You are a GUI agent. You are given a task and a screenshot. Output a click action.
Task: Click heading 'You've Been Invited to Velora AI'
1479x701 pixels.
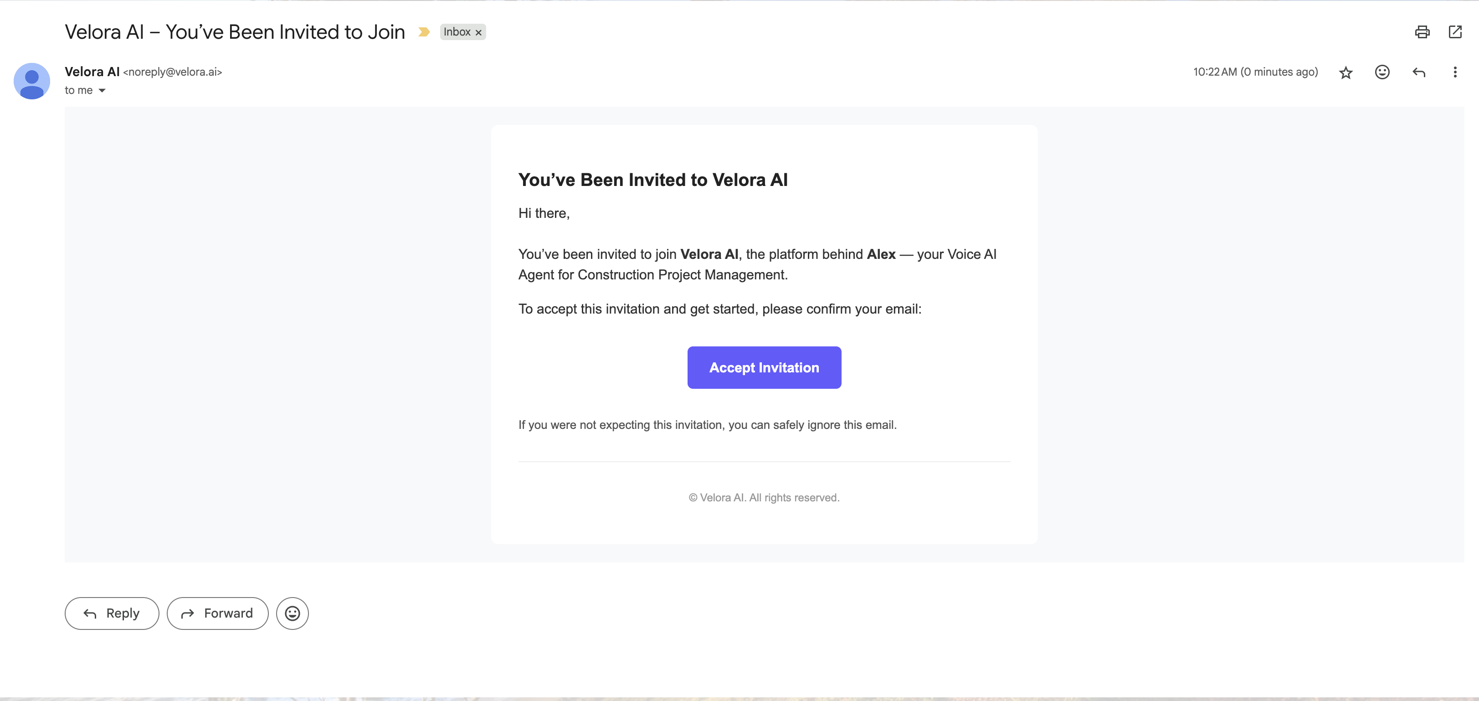[x=653, y=180]
